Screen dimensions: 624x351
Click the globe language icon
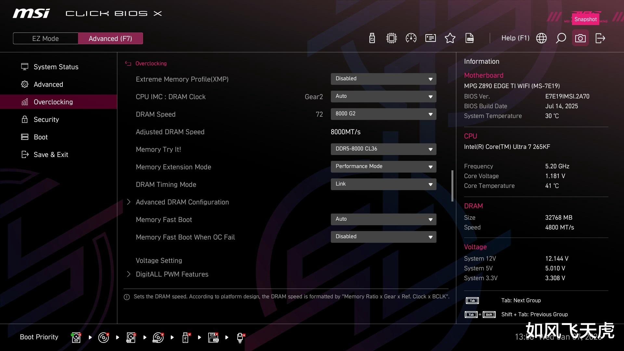541,38
